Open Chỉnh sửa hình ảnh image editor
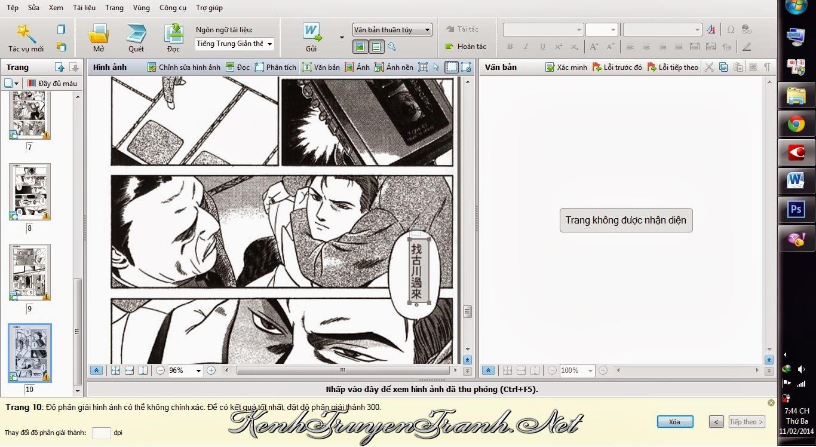816x447 pixels. [184, 68]
